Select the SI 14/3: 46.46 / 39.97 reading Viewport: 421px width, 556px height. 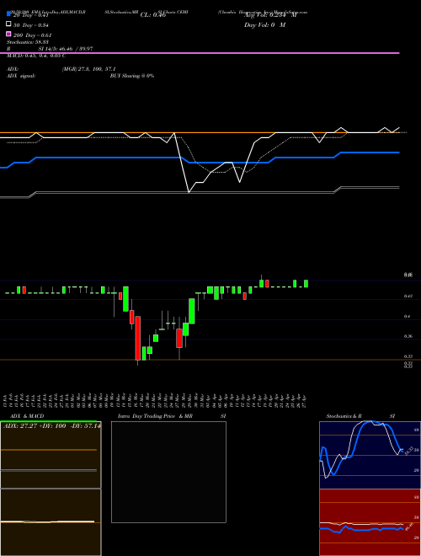66,49
